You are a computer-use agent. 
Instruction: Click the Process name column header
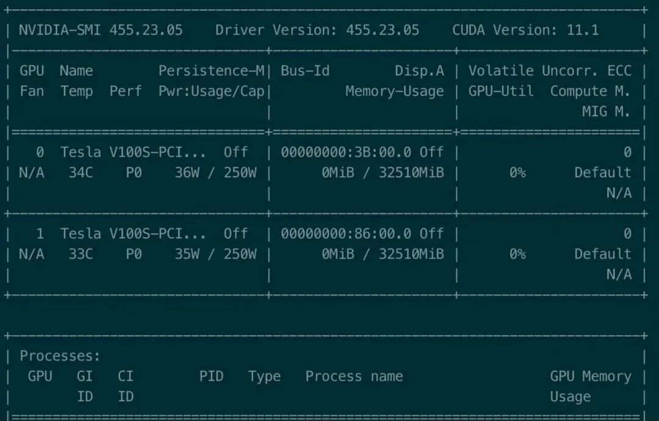[354, 377]
